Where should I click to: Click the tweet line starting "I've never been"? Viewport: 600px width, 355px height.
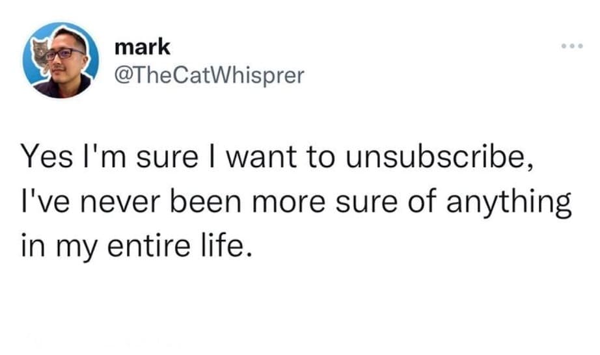click(x=295, y=203)
